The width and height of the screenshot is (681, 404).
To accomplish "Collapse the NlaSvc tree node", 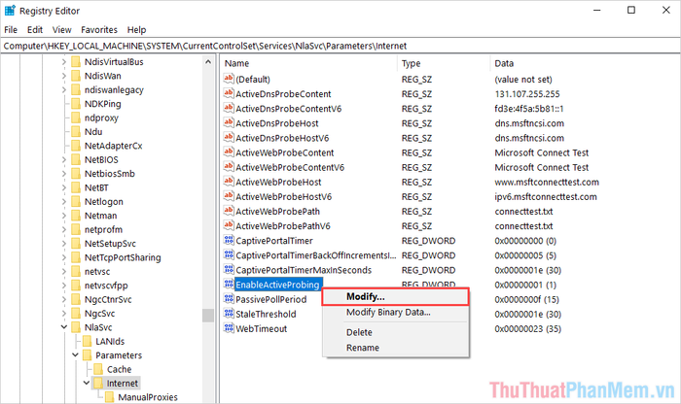I will point(64,327).
